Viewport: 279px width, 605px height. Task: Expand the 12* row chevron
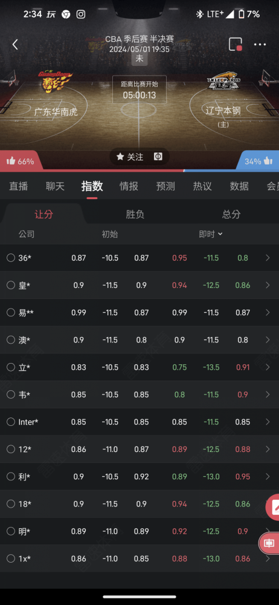pyautogui.click(x=268, y=449)
